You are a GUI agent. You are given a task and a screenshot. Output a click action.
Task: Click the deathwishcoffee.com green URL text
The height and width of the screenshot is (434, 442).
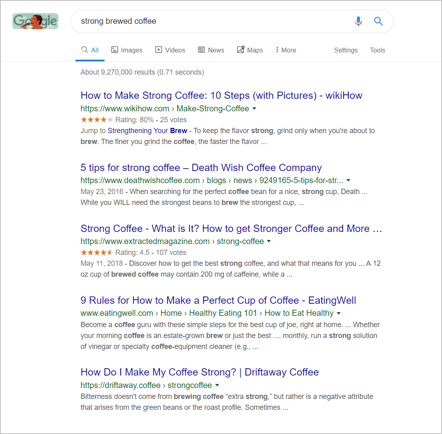[212, 180]
